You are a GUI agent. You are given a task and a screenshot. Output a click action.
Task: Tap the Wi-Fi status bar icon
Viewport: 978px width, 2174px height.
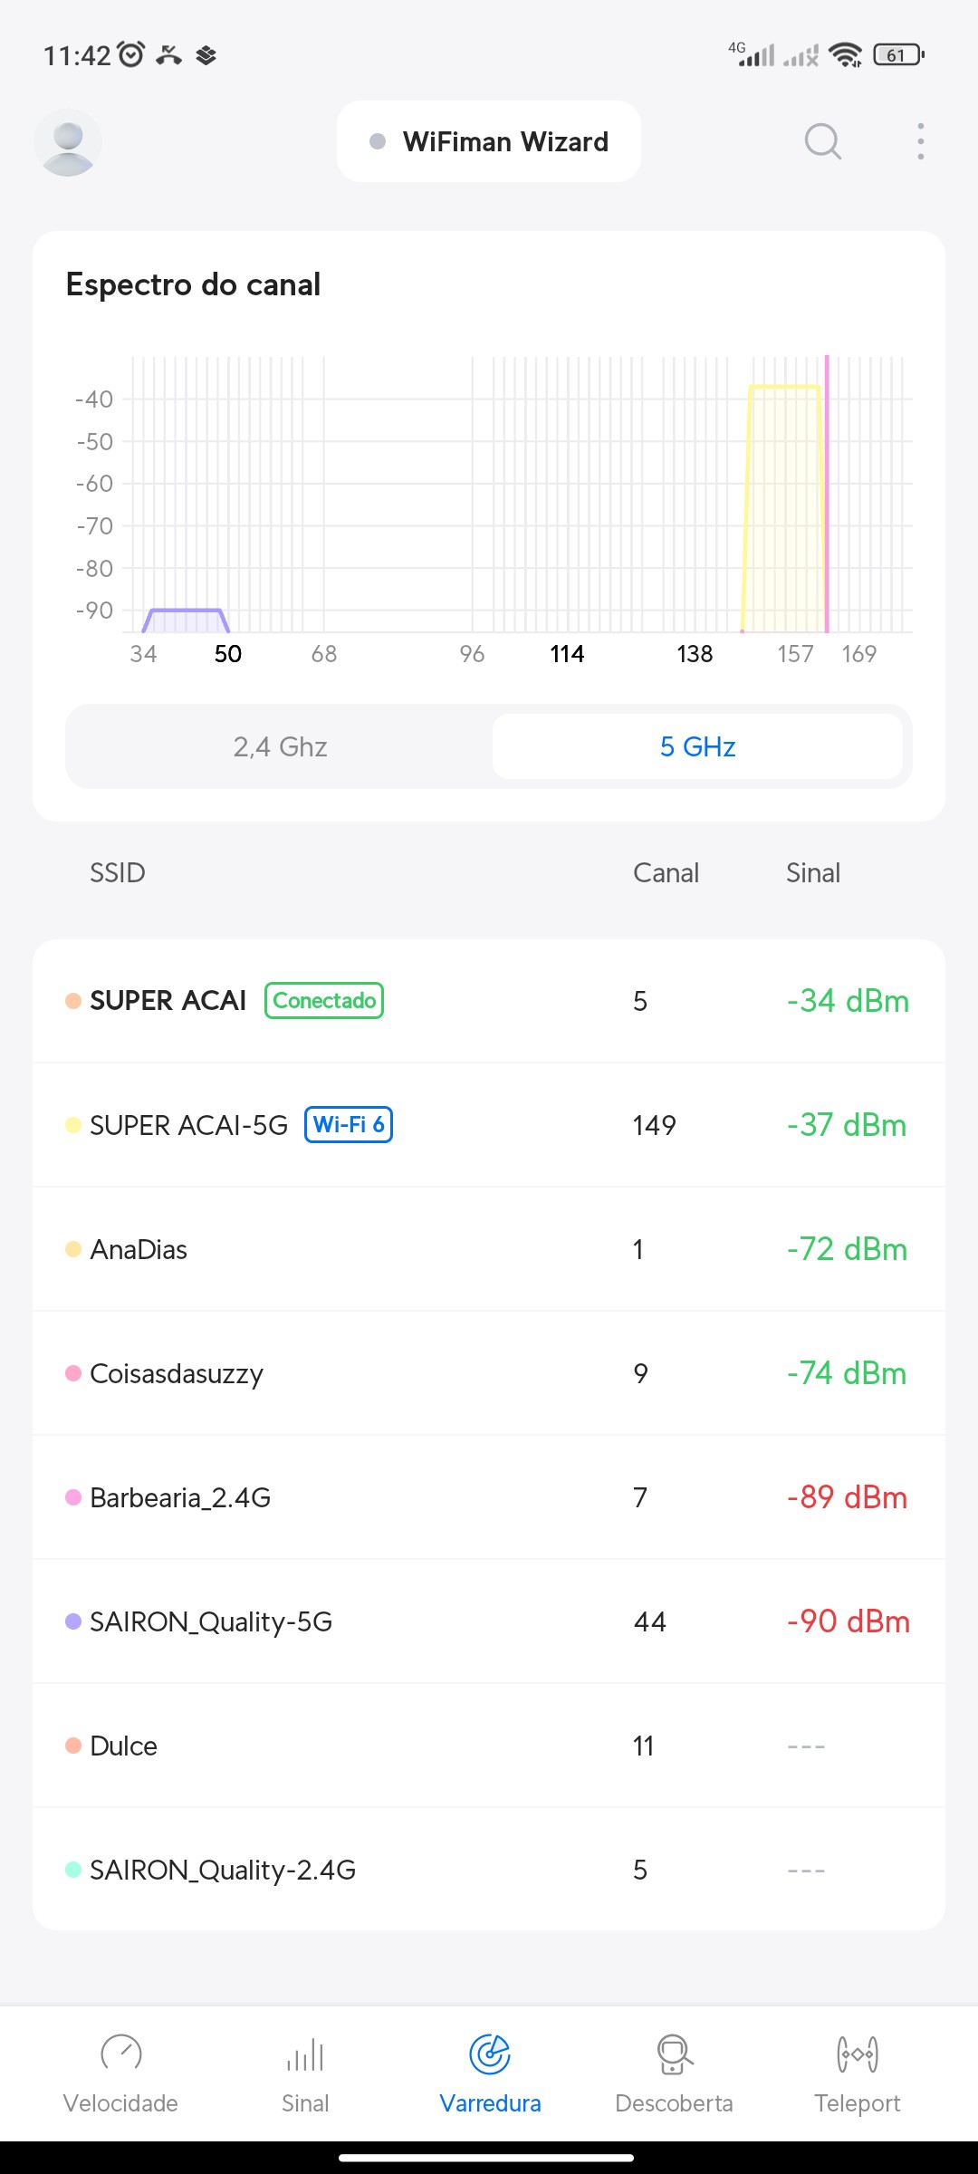coord(846,55)
